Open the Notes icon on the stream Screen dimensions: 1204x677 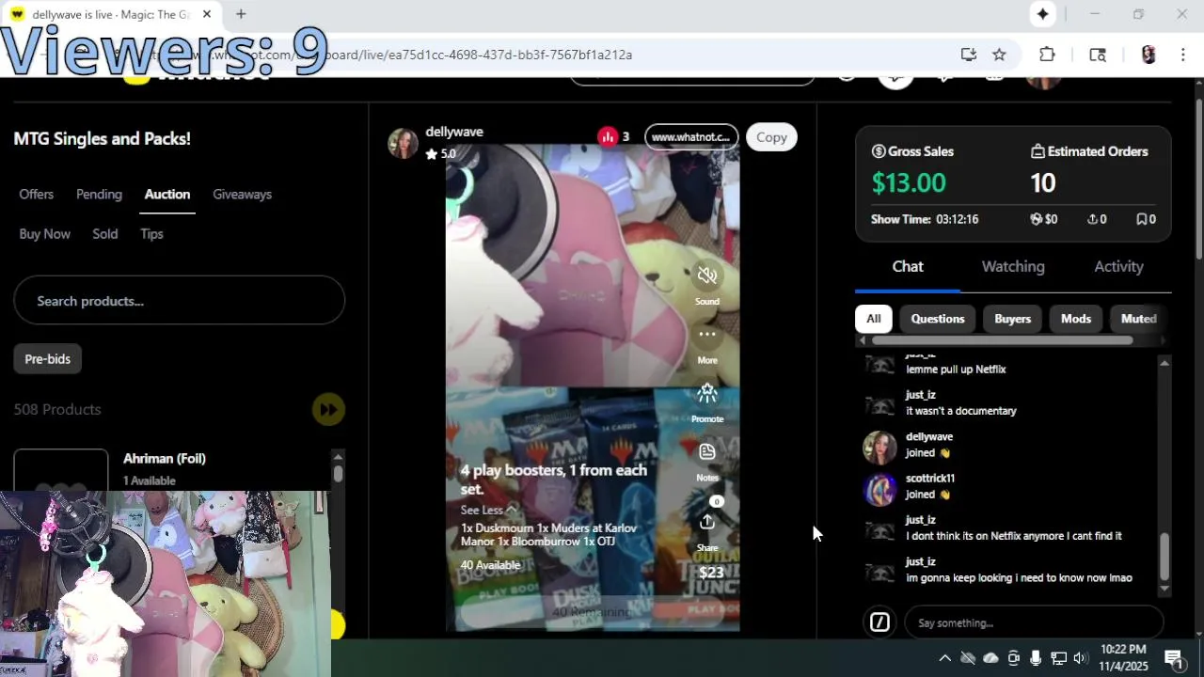(707, 451)
